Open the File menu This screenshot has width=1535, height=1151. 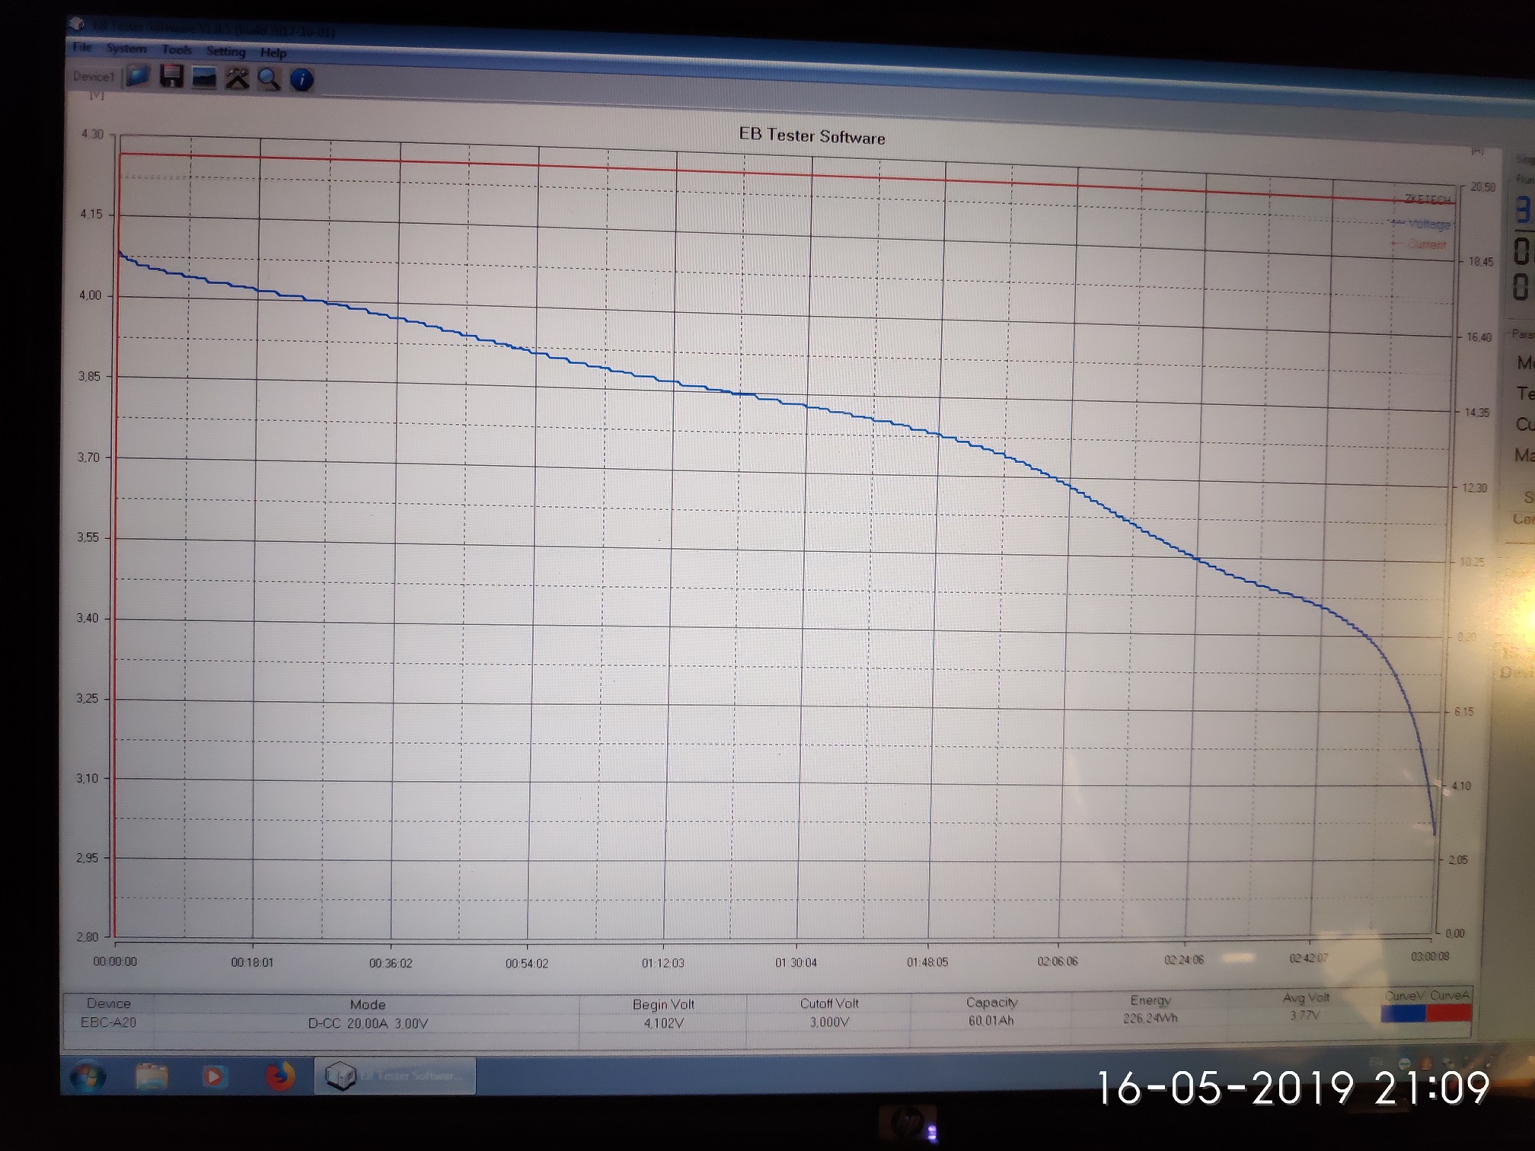point(82,47)
